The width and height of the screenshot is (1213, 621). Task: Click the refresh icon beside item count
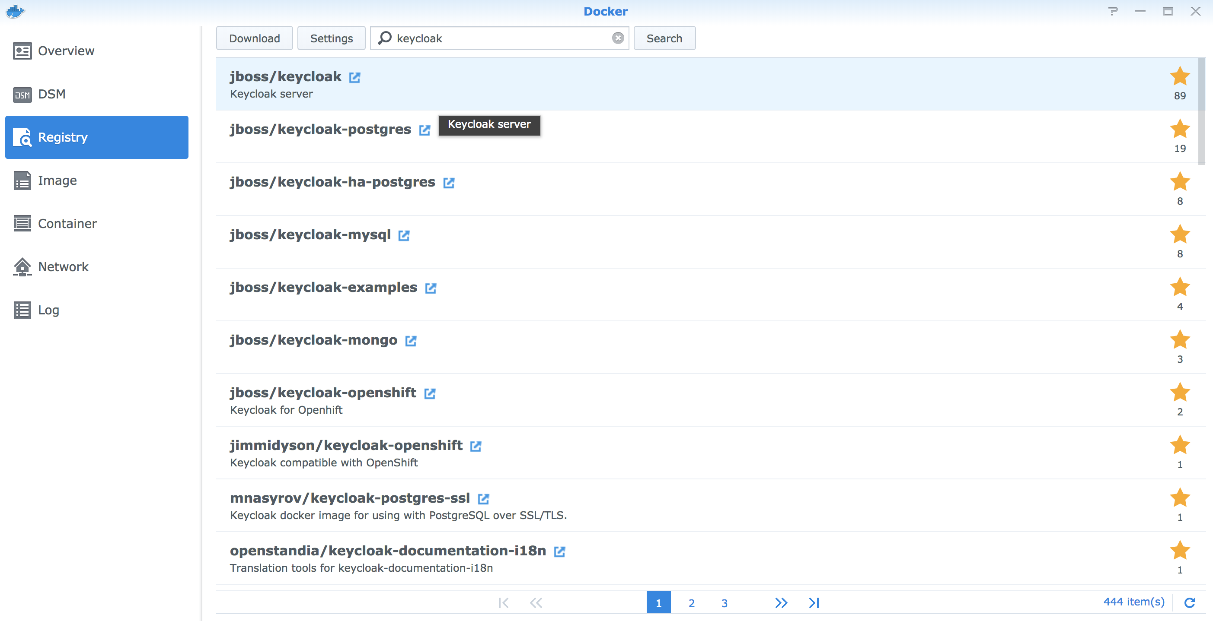pos(1190,603)
